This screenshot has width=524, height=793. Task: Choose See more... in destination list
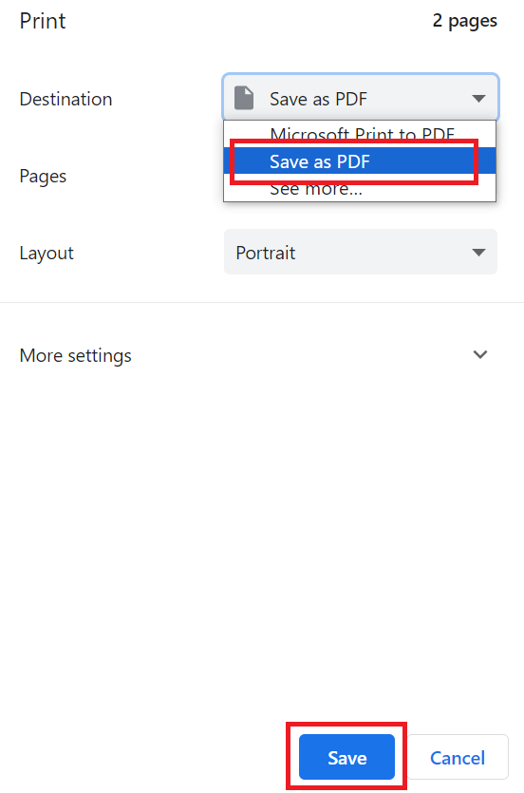(316, 189)
